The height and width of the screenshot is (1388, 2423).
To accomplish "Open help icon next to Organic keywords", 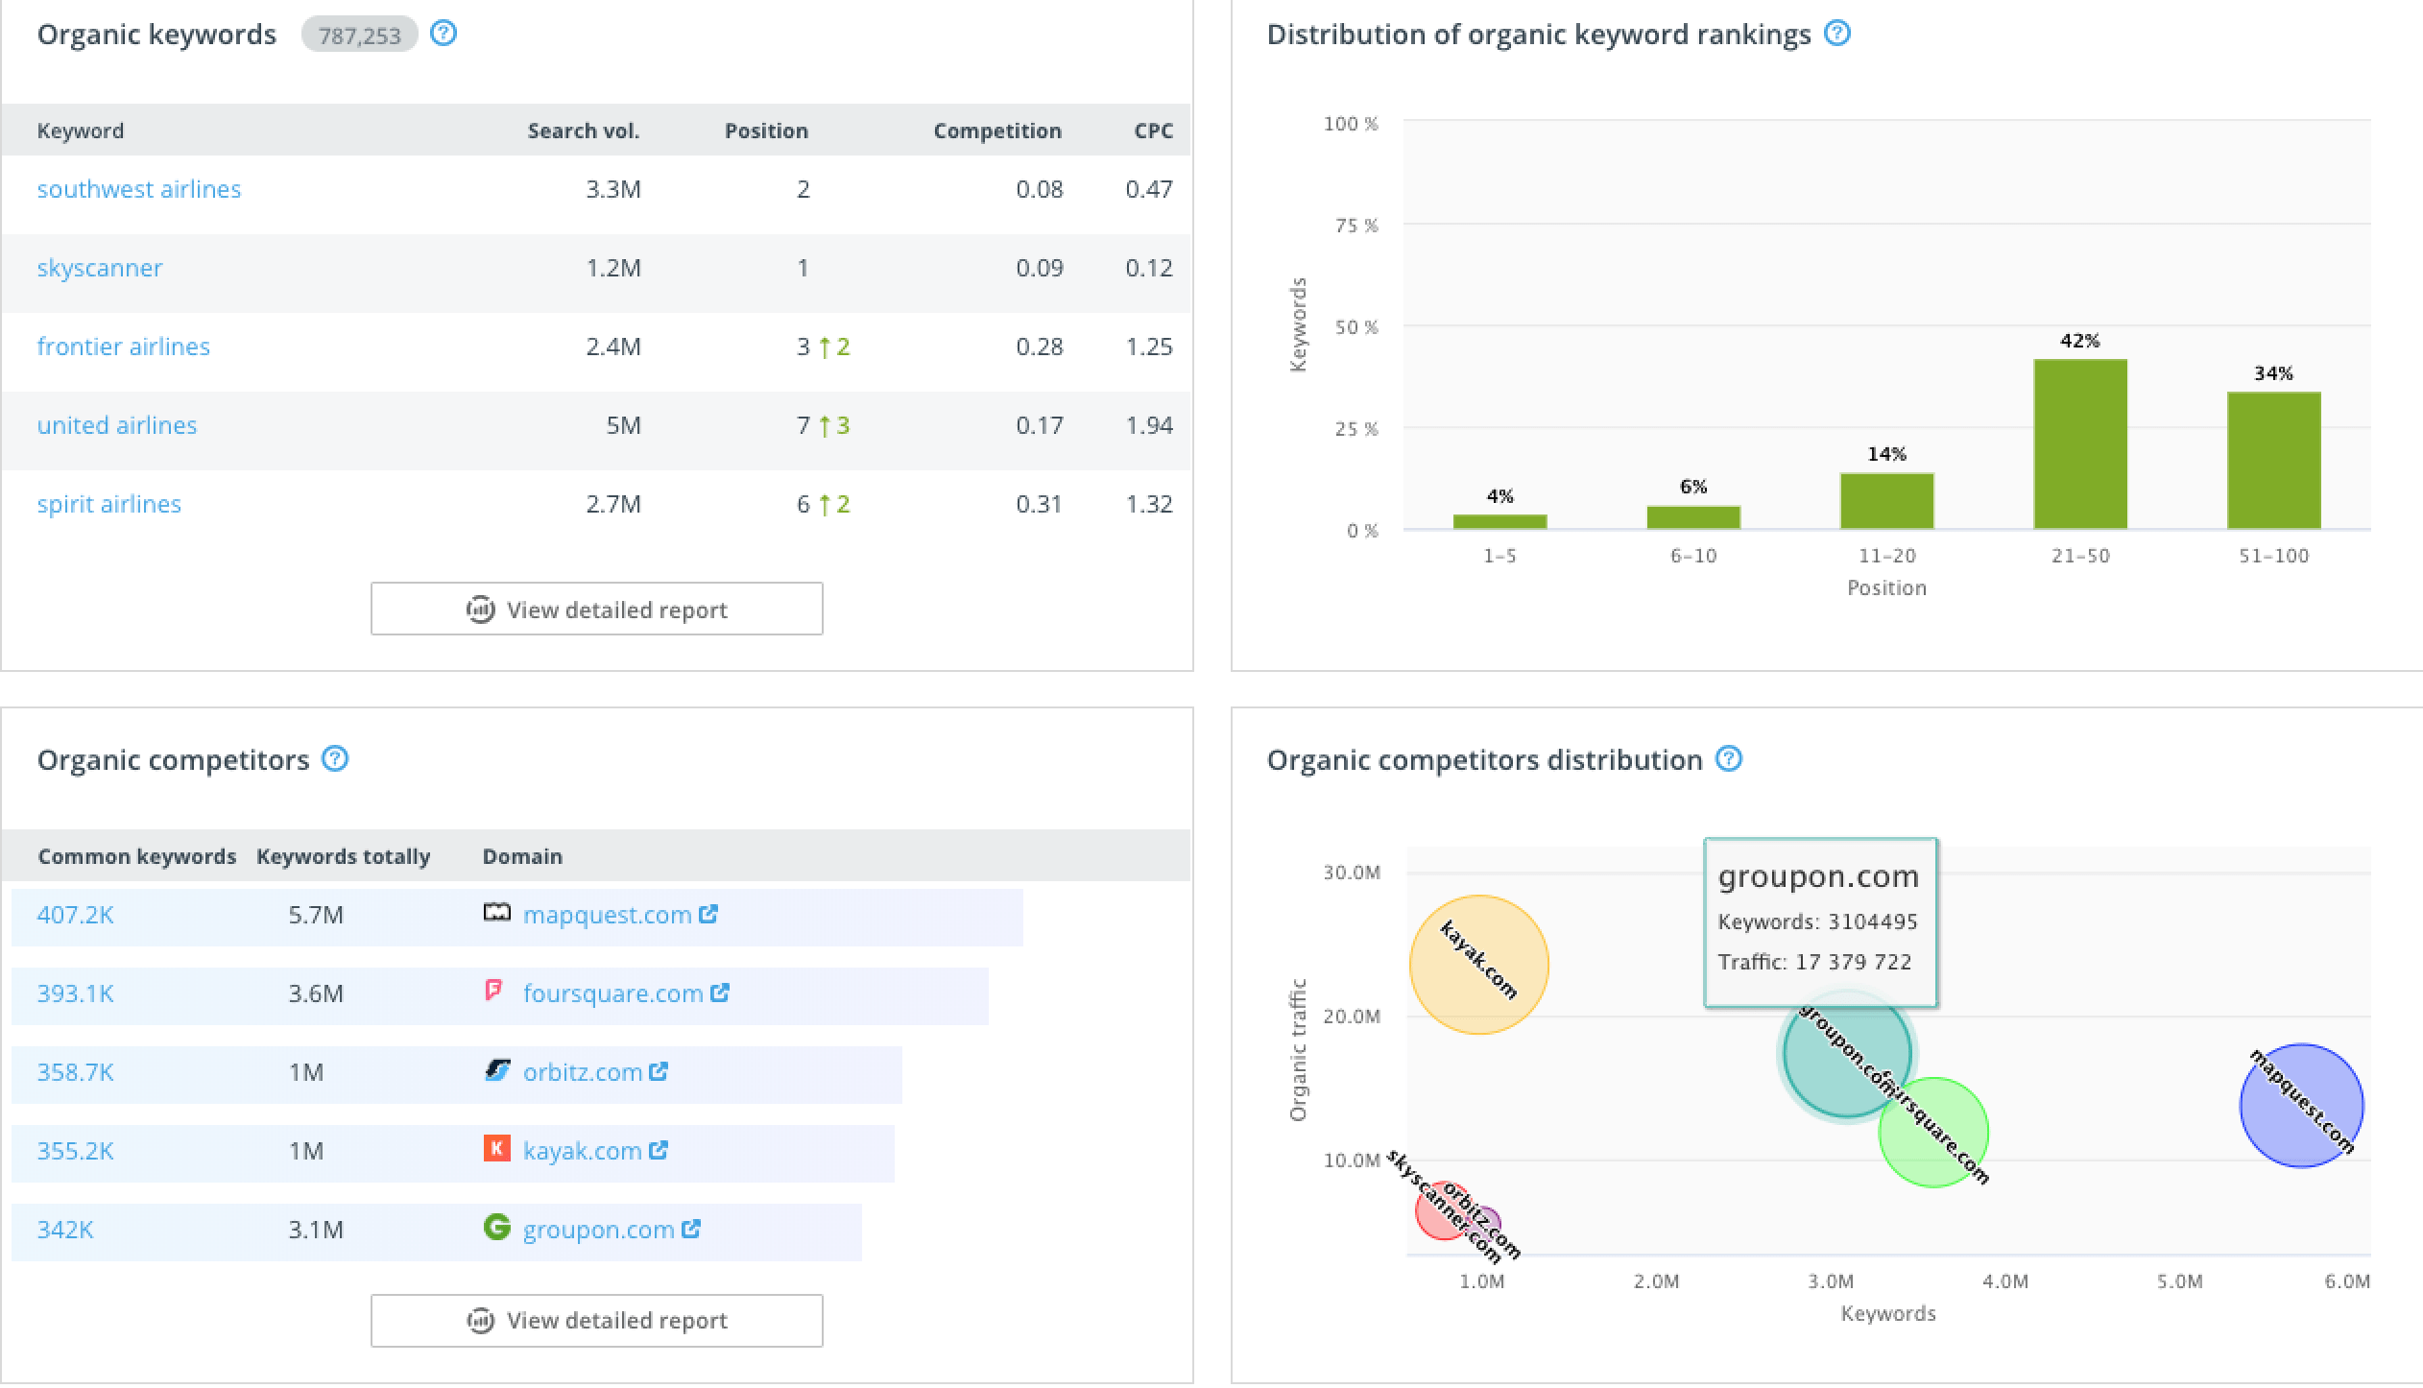I will [x=444, y=34].
